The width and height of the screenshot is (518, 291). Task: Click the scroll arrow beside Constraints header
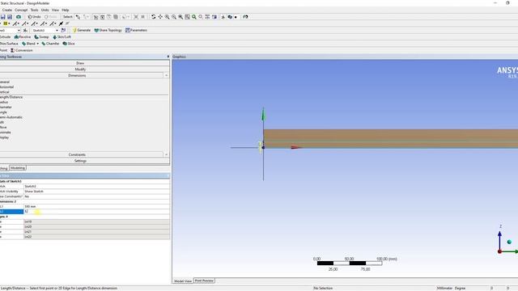point(166,154)
